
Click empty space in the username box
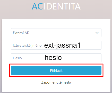(x=91, y=45)
